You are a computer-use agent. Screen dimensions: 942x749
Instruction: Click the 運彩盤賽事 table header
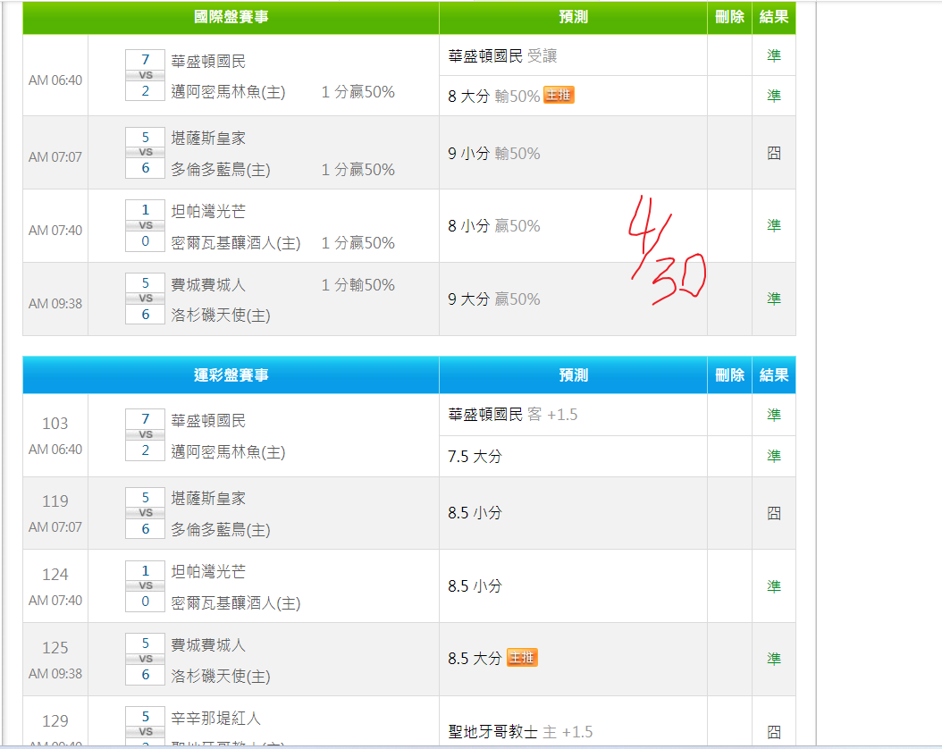(x=231, y=375)
